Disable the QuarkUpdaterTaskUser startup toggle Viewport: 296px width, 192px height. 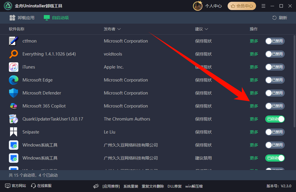(x=275, y=119)
